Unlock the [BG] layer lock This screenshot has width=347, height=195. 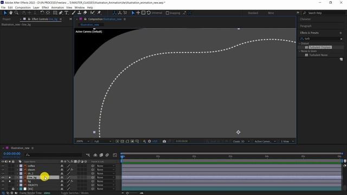[x=13, y=189]
